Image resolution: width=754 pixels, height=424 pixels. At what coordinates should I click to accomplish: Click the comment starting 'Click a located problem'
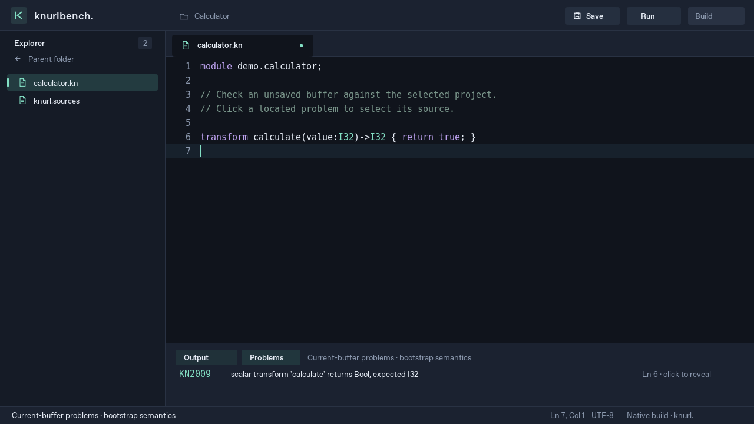(328, 109)
